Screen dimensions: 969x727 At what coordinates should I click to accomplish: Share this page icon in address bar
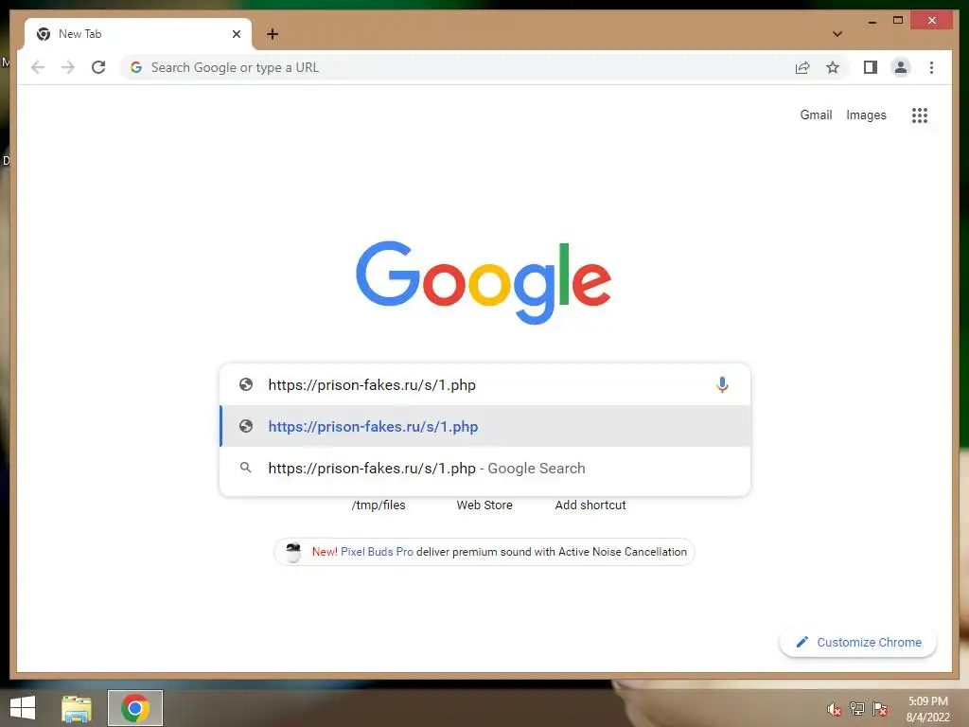point(802,67)
